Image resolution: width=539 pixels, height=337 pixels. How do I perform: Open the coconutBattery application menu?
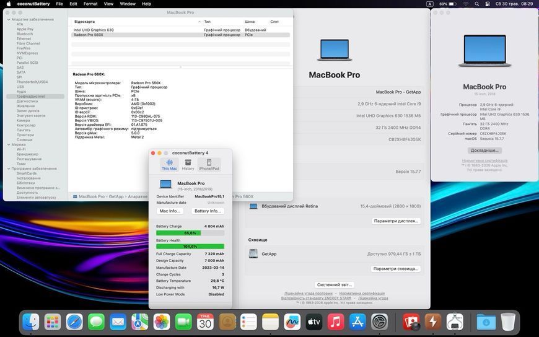tap(33, 4)
